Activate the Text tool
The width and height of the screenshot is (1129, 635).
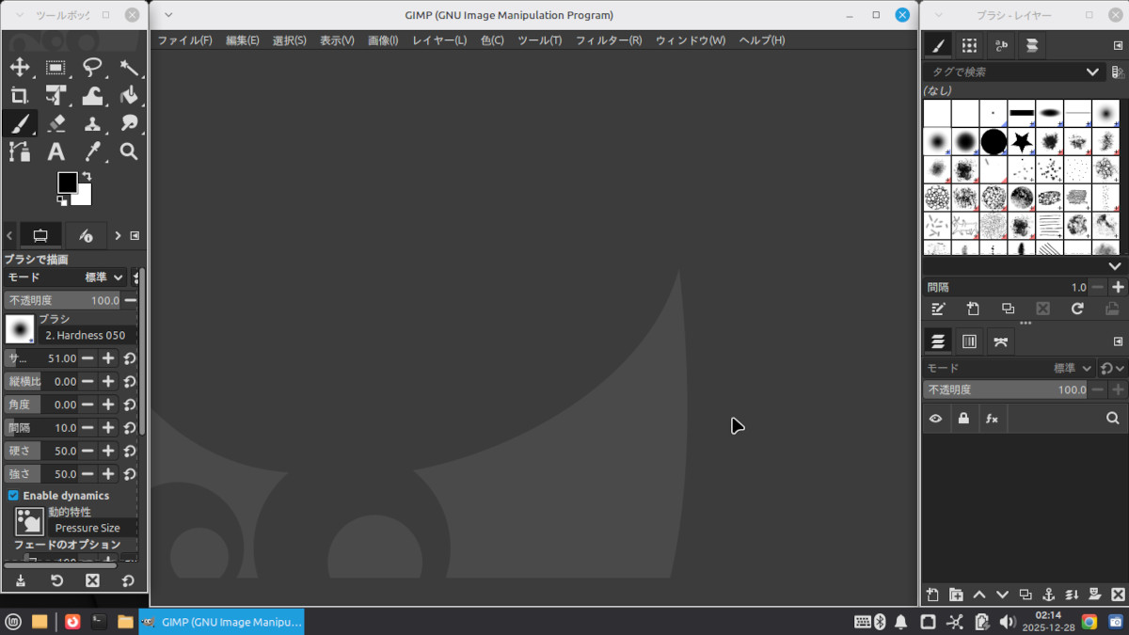[56, 151]
